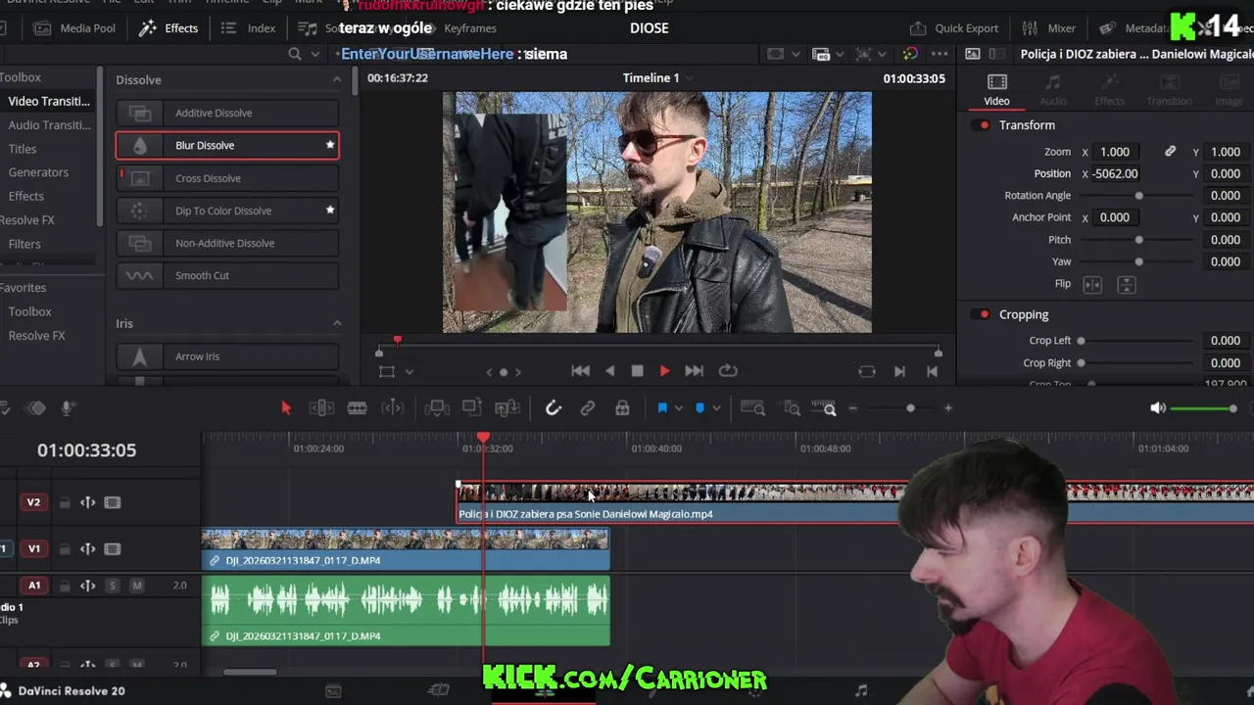Open the Mixer panel
The image size is (1254, 705).
[x=1049, y=28]
